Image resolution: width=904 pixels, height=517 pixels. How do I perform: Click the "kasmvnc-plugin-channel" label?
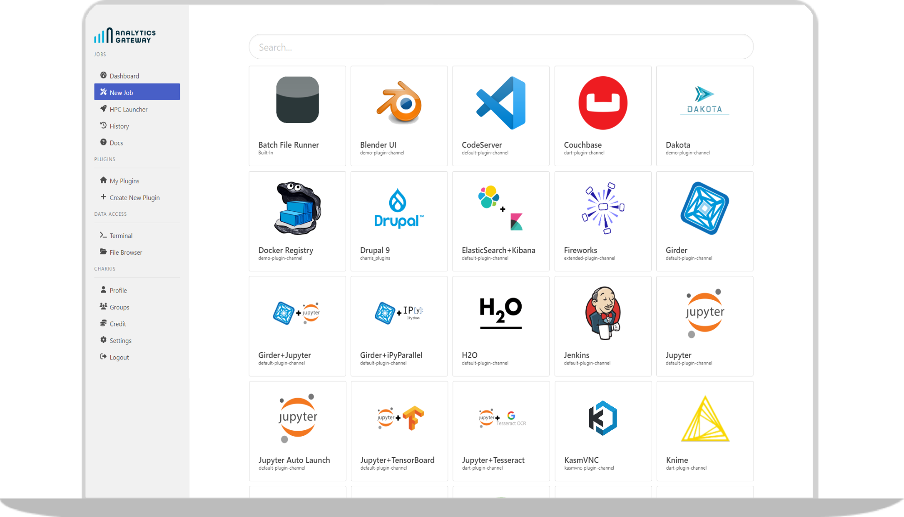tap(589, 468)
